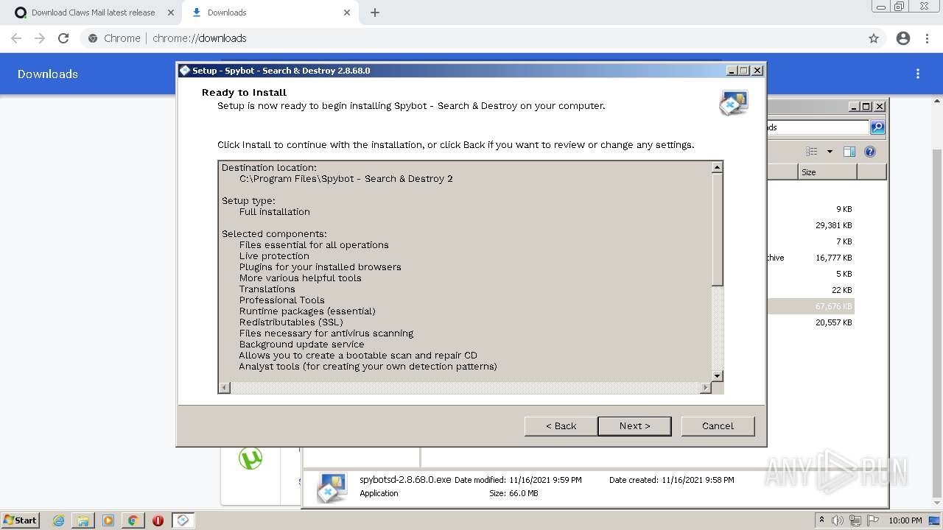Open a new Chrome tab
943x530 pixels.
tap(375, 13)
